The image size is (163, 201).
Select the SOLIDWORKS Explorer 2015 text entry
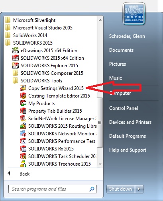click(49, 66)
